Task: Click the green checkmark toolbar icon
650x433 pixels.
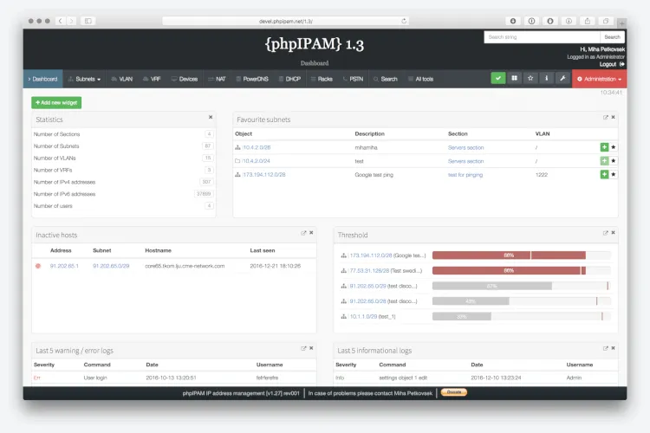Action: tap(497, 78)
